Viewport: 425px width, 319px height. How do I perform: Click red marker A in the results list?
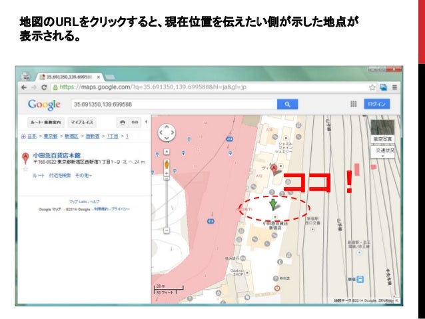(25, 159)
